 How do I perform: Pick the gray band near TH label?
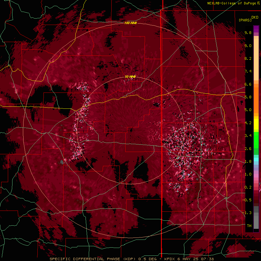click(256, 223)
